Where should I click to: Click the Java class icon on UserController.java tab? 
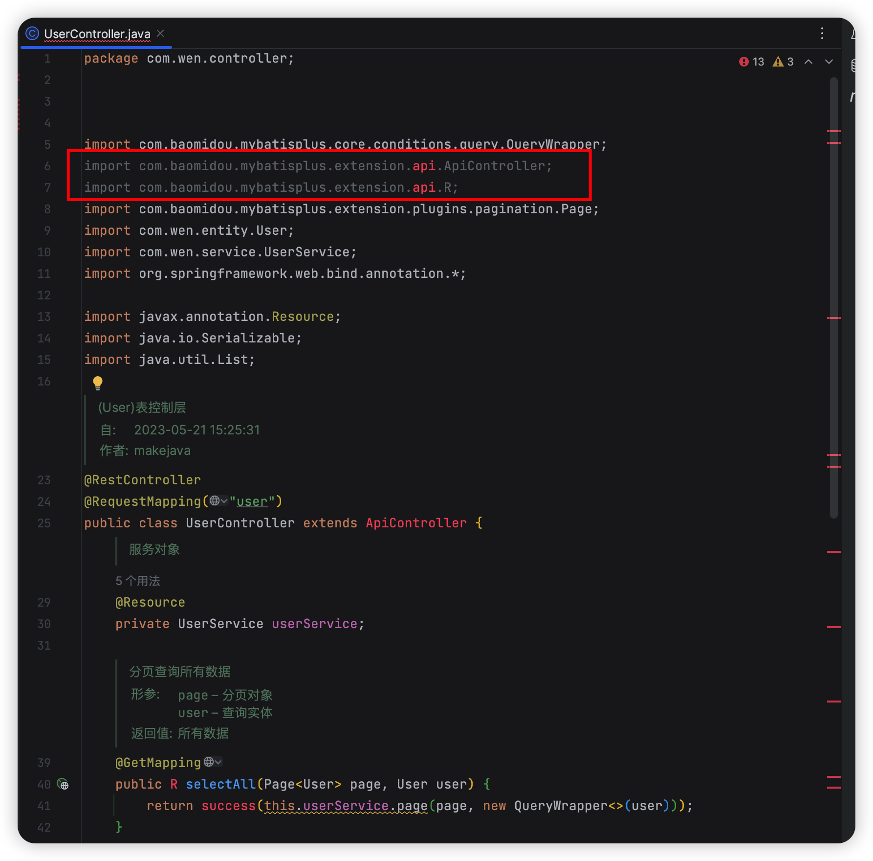click(x=32, y=34)
